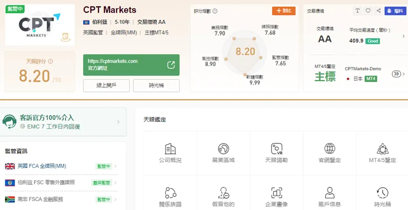
Task: Open the 企業畫像 enterprise portrait icon
Action: click(277, 193)
